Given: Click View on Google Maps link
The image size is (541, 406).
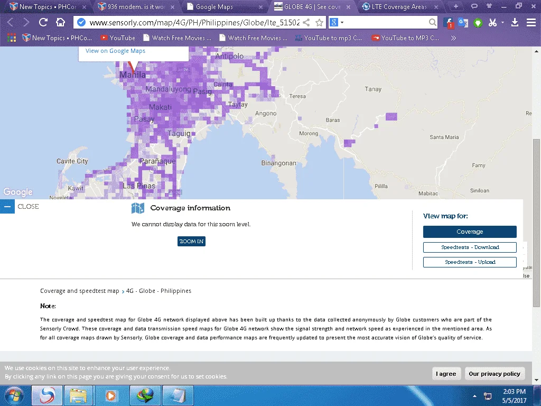Looking at the screenshot, I should [x=115, y=51].
